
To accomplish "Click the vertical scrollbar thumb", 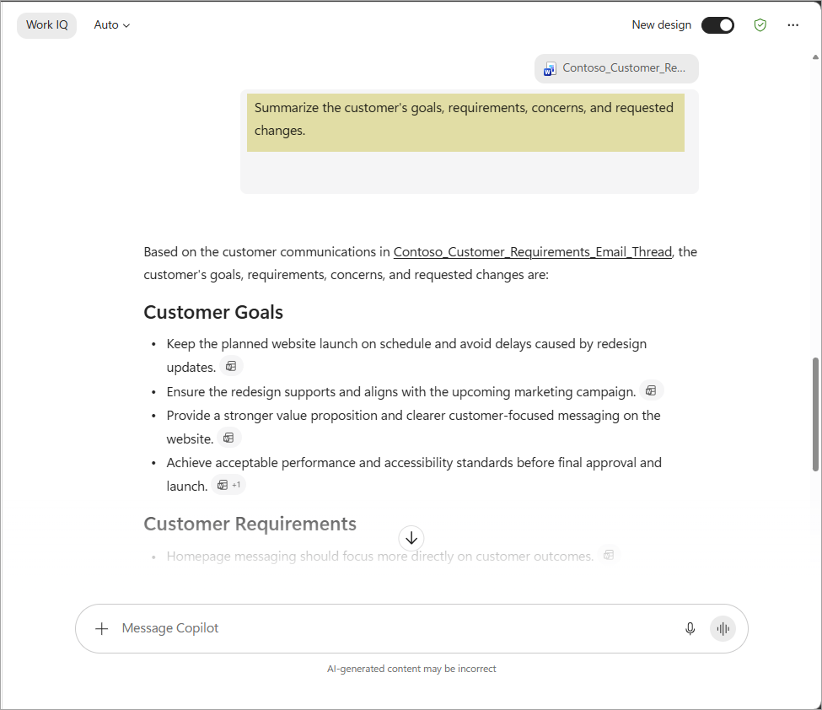I will (x=816, y=414).
